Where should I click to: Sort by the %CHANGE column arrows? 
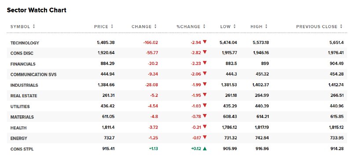(204, 26)
